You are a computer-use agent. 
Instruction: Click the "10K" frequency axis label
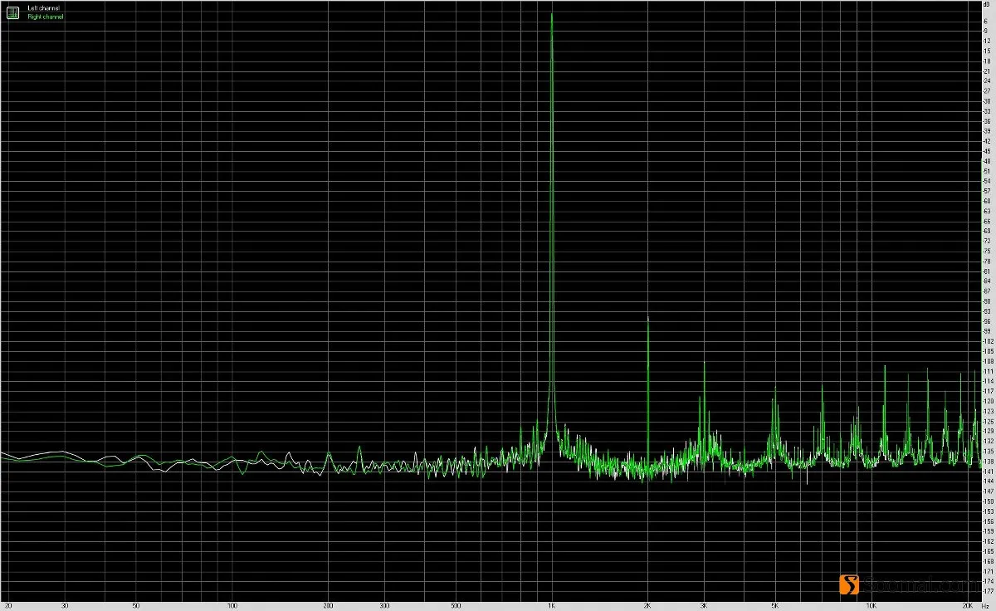(x=871, y=606)
